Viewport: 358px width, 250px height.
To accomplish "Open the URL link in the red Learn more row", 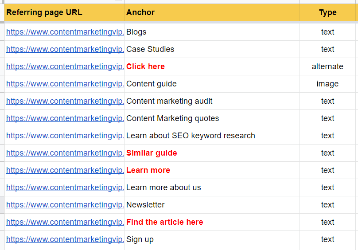I will point(65,170).
